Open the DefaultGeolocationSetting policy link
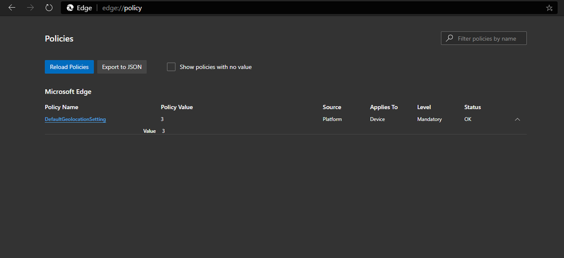 coord(75,119)
